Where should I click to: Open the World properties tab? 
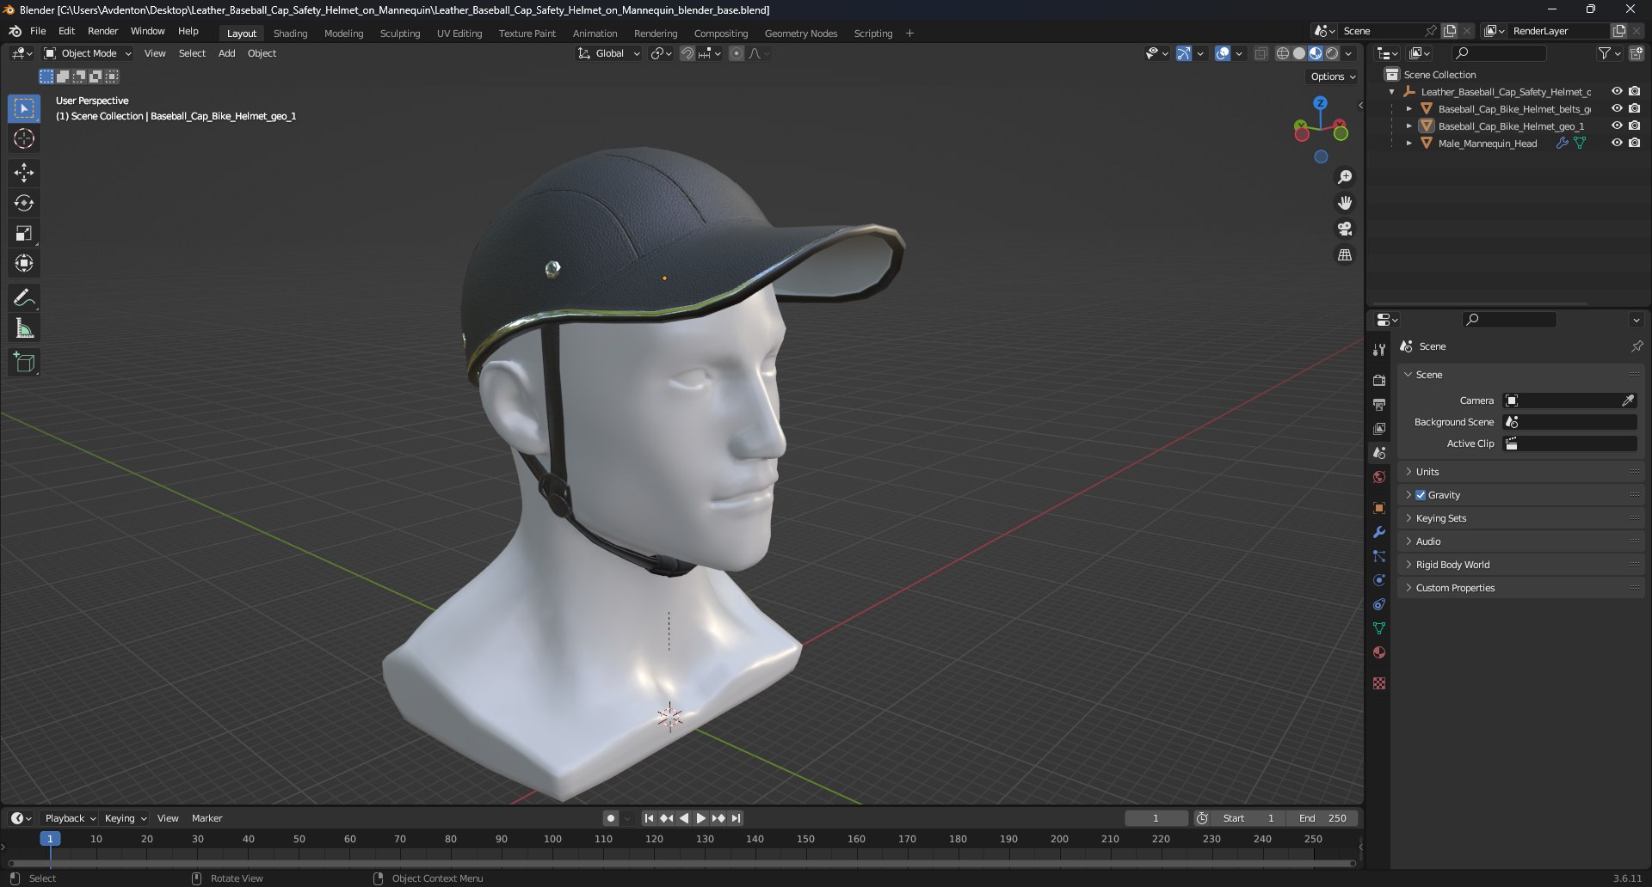1379,477
